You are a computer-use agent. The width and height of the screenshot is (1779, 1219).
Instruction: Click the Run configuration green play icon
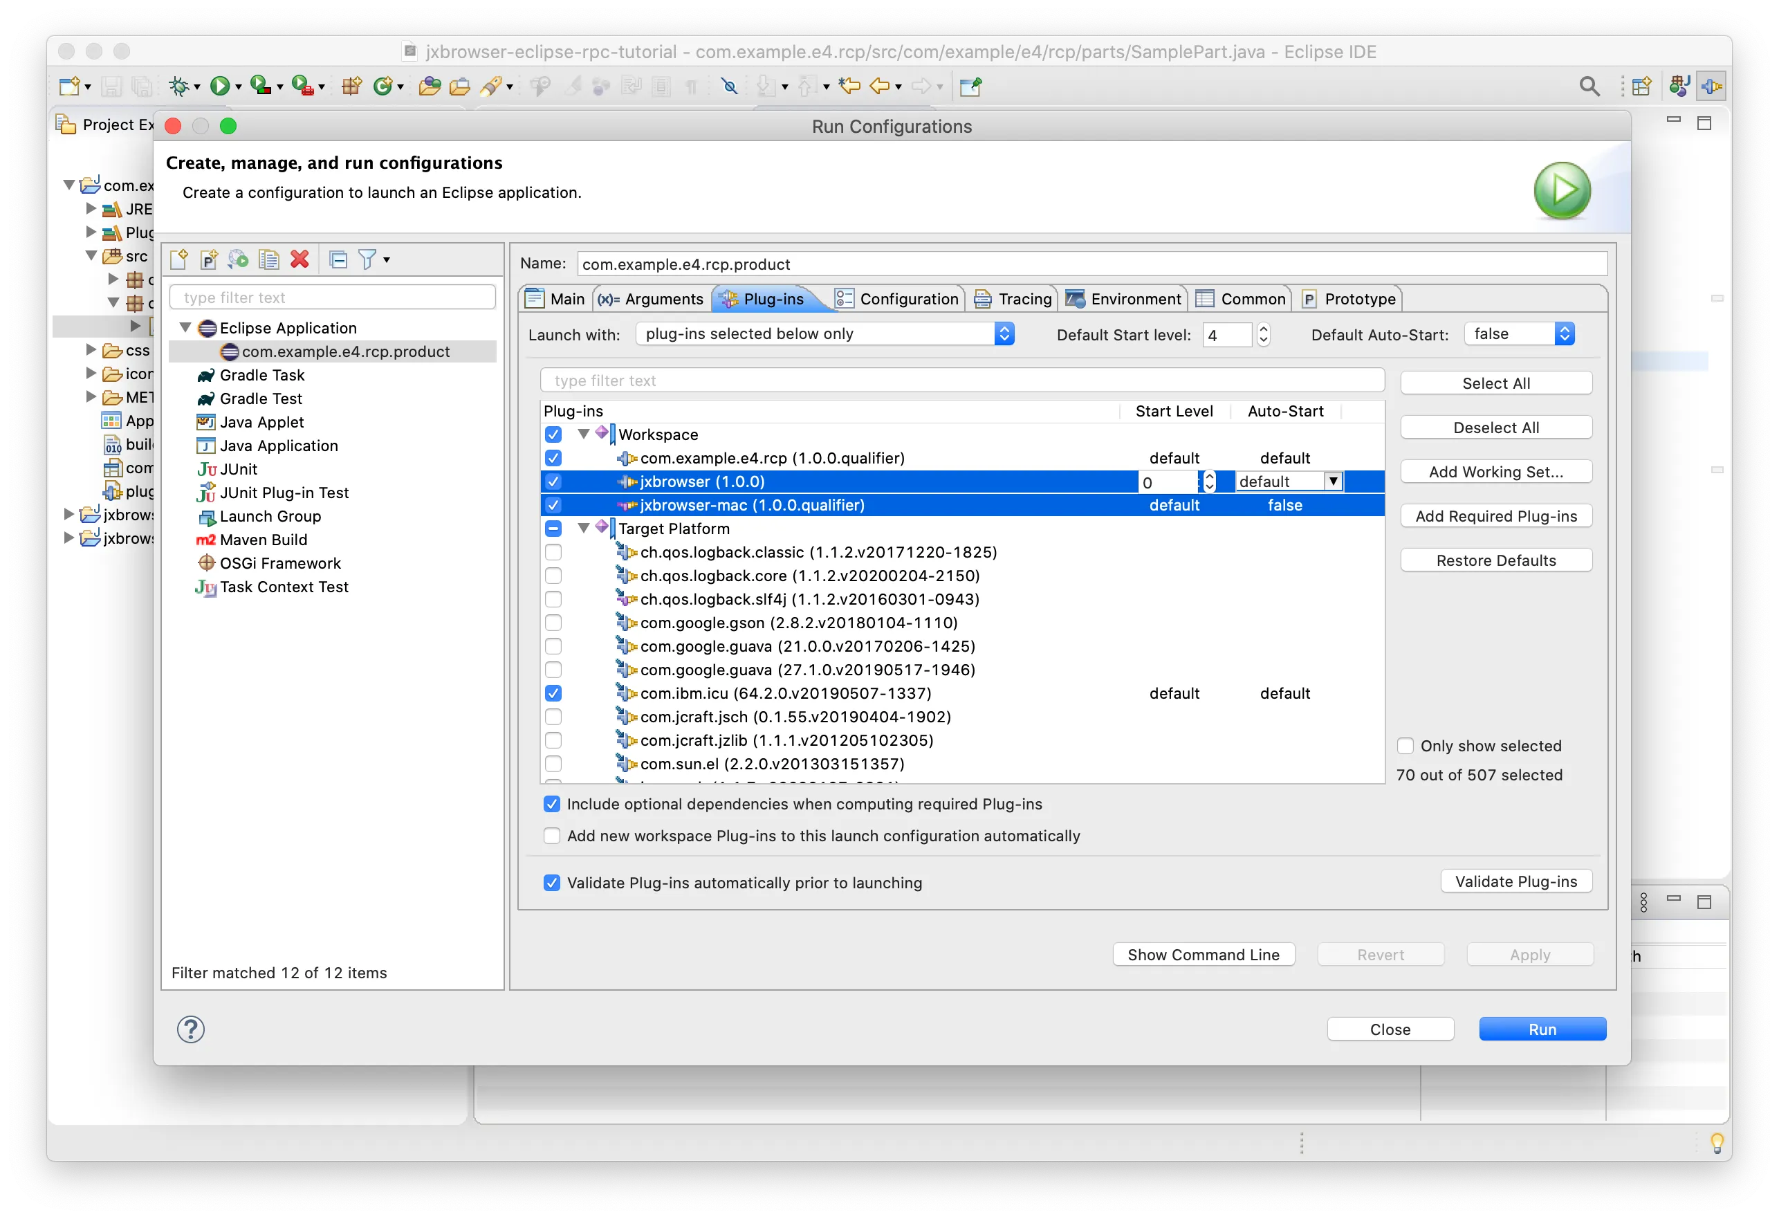(1561, 189)
